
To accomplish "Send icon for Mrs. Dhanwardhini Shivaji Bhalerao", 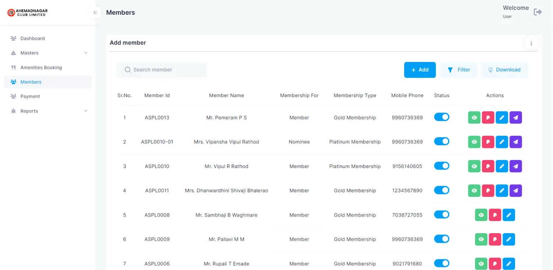I will click(516, 191).
